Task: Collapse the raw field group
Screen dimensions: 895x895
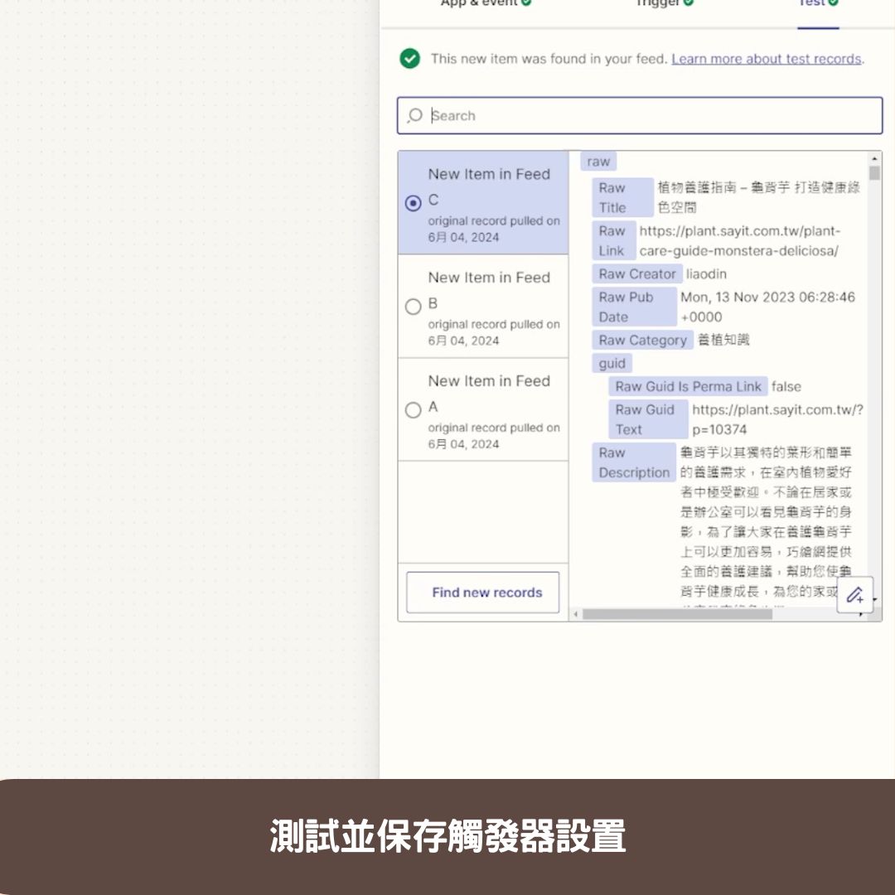Action: [598, 161]
